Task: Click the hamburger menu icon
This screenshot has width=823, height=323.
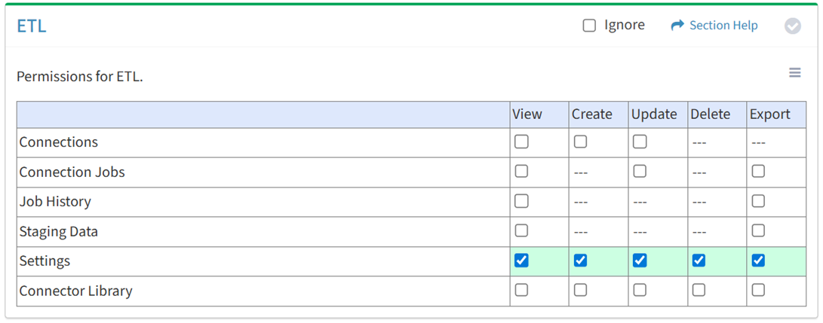Action: pos(794,73)
